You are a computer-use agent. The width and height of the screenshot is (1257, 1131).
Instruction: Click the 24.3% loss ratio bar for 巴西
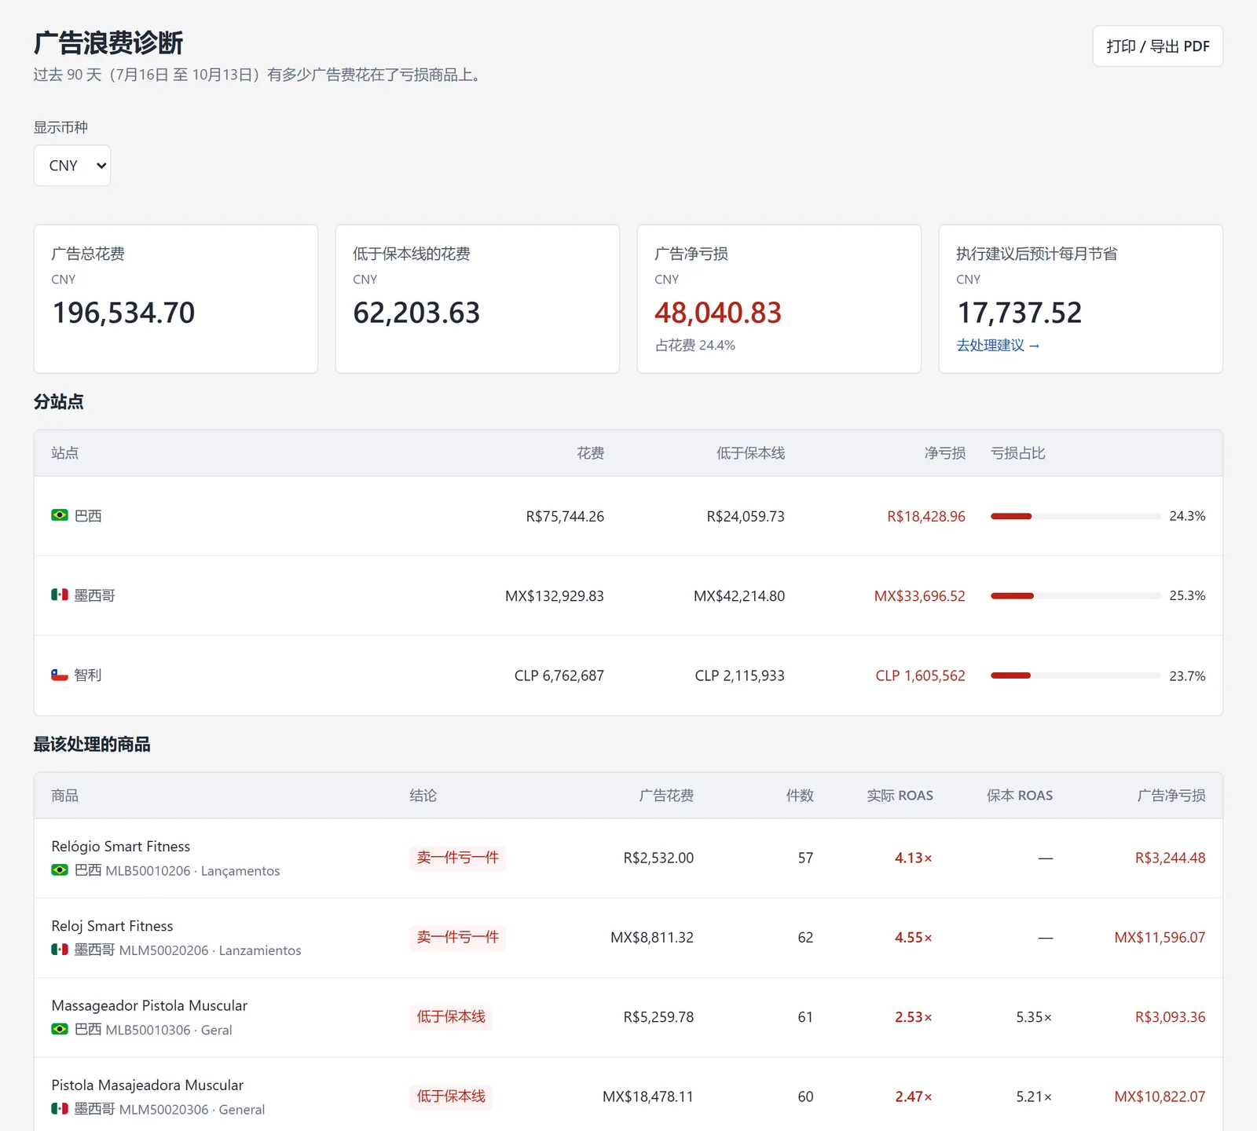click(1076, 516)
